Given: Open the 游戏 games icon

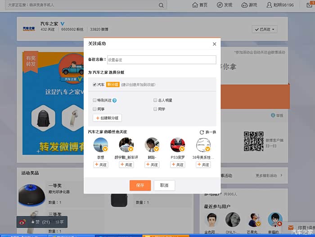Looking at the screenshot, I should (x=245, y=5).
